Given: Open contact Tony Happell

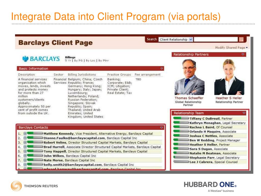Looking at the screenshot, I should 55,151.
